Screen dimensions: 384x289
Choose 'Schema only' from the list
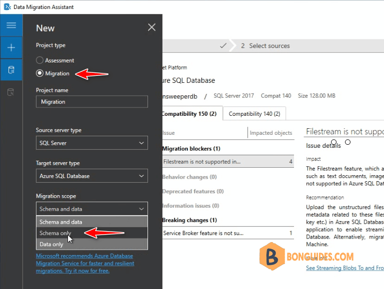click(x=92, y=233)
